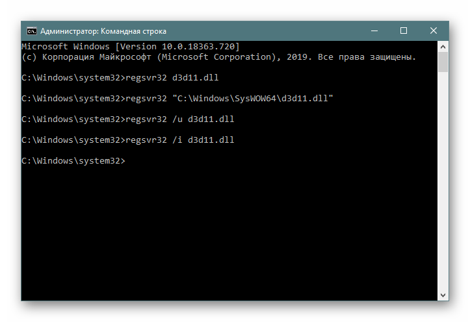Click the vertical scrollbar thumb
Viewport: 470px width, 322px height.
click(443, 62)
